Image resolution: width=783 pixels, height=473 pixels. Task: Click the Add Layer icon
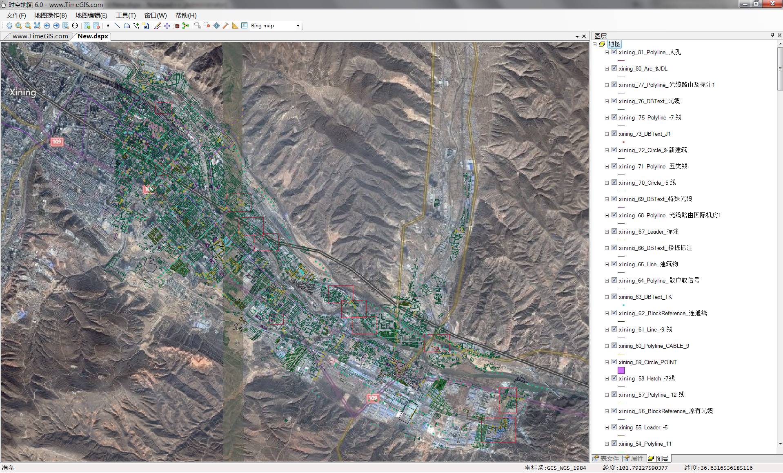[87, 26]
